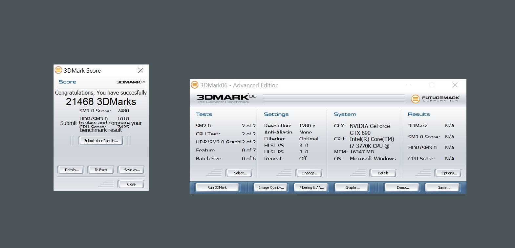
Task: Run 3DMark benchmark
Action: pos(217,187)
